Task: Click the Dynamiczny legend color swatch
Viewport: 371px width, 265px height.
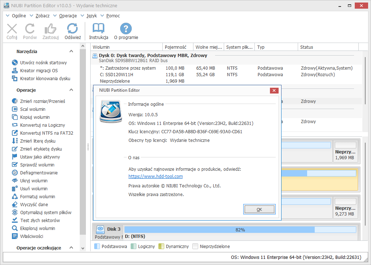Action: pyautogui.click(x=161, y=246)
